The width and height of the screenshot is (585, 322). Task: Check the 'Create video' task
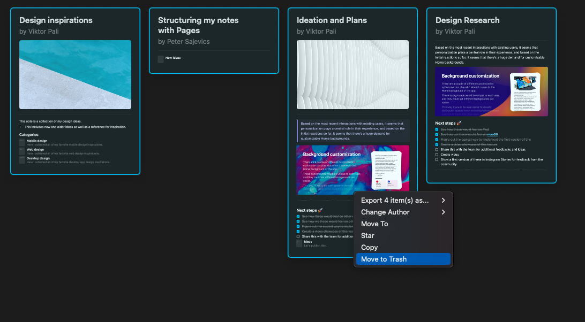(437, 155)
